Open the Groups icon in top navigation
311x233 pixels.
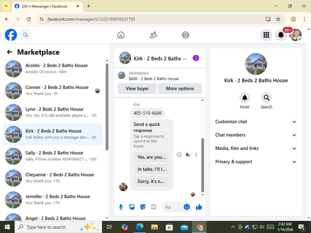(186, 35)
